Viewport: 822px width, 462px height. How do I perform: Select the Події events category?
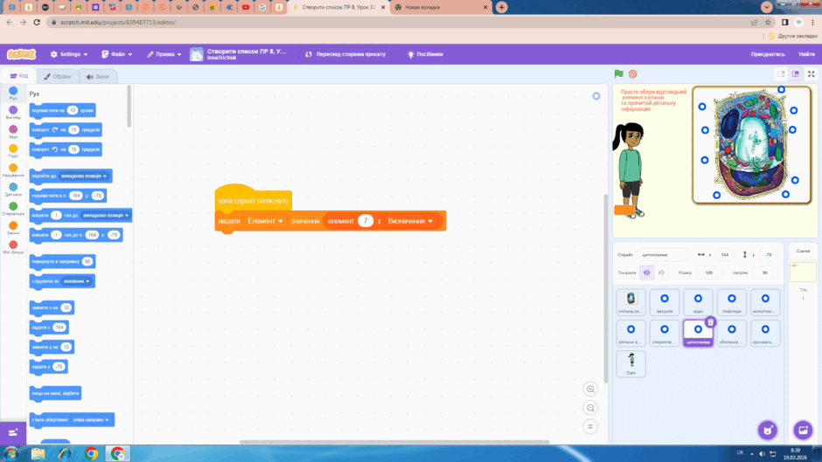click(x=13, y=151)
